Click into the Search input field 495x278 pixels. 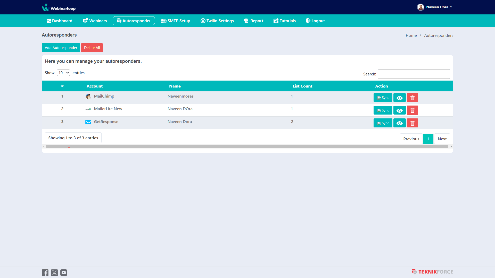point(414,74)
